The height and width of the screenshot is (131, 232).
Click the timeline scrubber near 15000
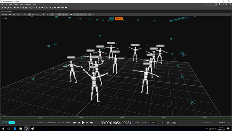pyautogui.click(x=122, y=118)
